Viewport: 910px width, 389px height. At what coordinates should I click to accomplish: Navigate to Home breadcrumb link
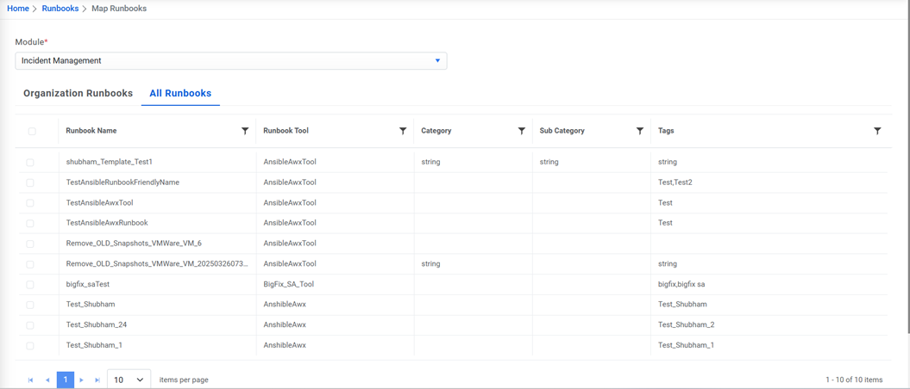point(18,9)
